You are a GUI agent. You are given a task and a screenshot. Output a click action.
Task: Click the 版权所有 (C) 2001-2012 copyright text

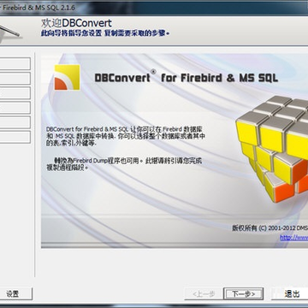pos(269,228)
